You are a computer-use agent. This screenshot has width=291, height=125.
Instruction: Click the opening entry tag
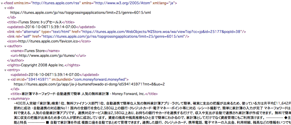coord(14,70)
